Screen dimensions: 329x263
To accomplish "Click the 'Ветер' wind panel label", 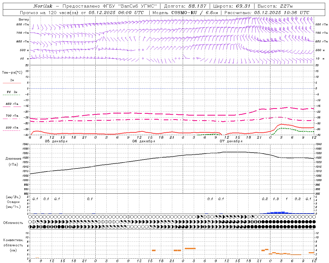I will (24, 20).
